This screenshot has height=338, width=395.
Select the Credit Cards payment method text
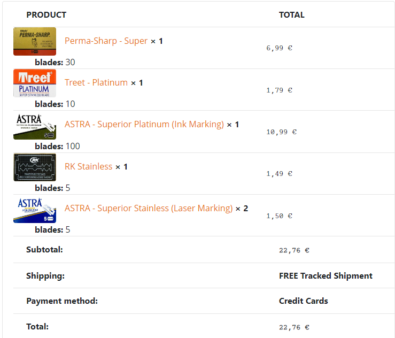click(x=304, y=301)
